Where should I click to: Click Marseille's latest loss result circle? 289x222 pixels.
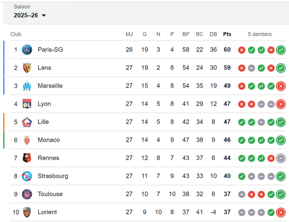coord(281,86)
